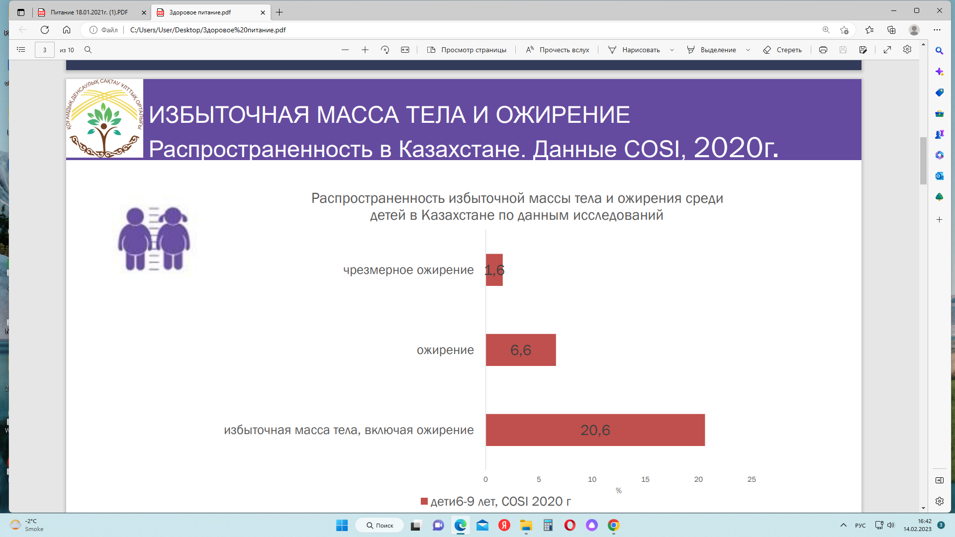The height and width of the screenshot is (537, 955).
Task: Open a new browser tab
Action: 280,12
